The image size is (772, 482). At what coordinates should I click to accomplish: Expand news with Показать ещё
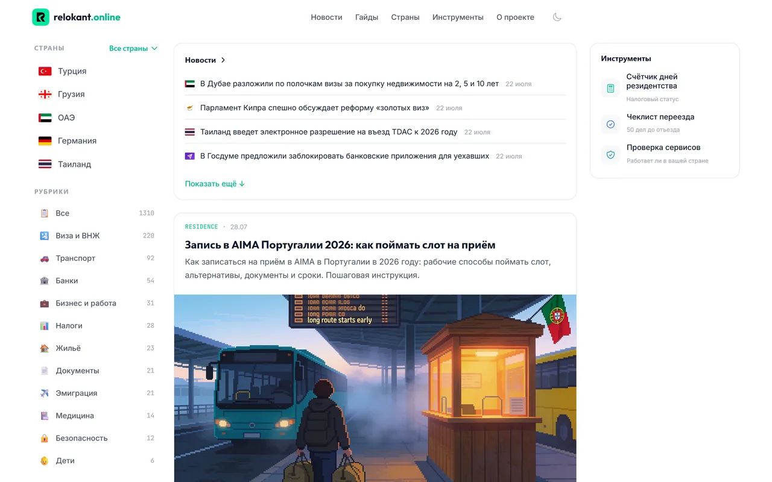click(215, 184)
